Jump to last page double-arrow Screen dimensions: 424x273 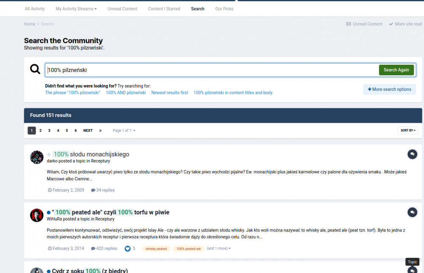[x=100, y=131]
